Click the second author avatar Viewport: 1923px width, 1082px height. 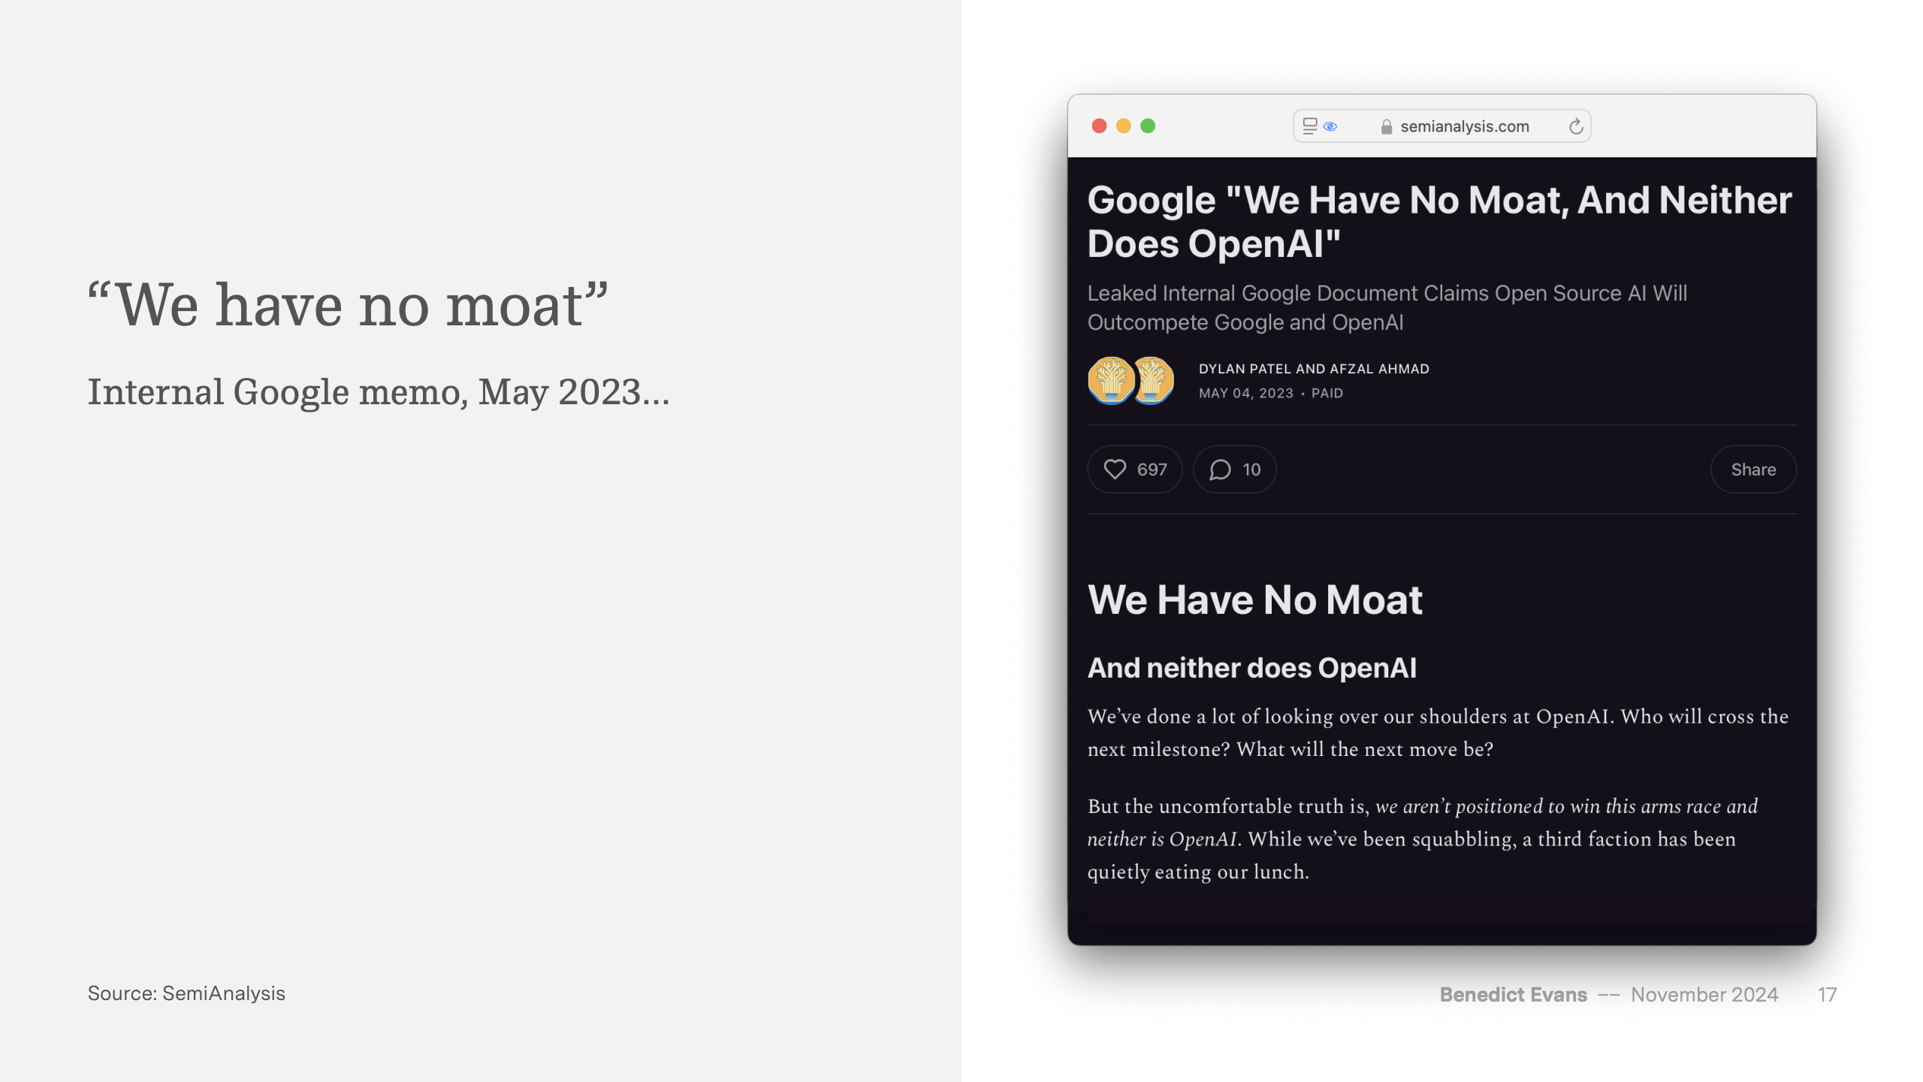(x=1154, y=380)
